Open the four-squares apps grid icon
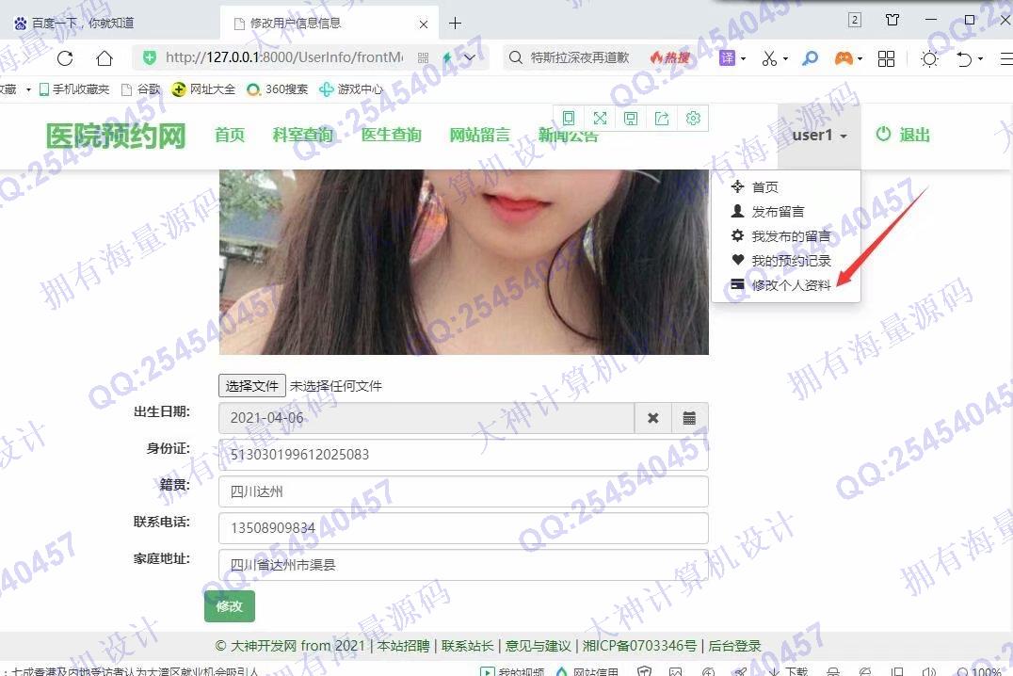This screenshot has height=676, width=1013. point(886,58)
